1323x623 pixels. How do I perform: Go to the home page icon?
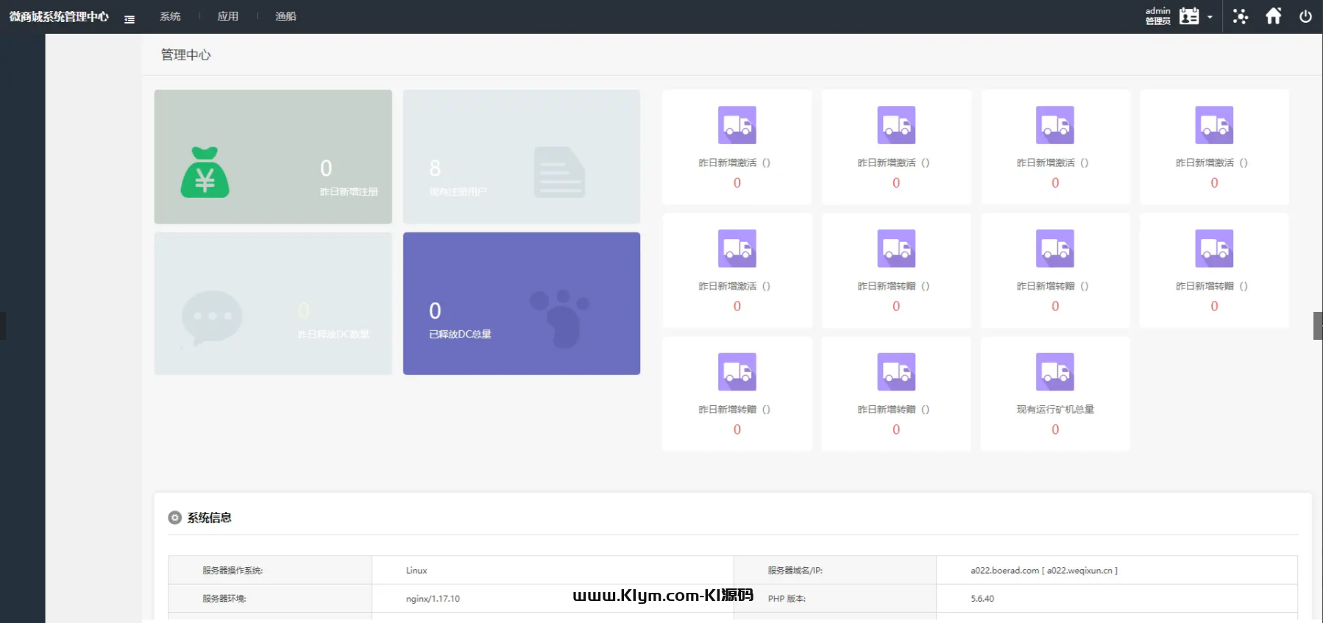click(x=1274, y=16)
